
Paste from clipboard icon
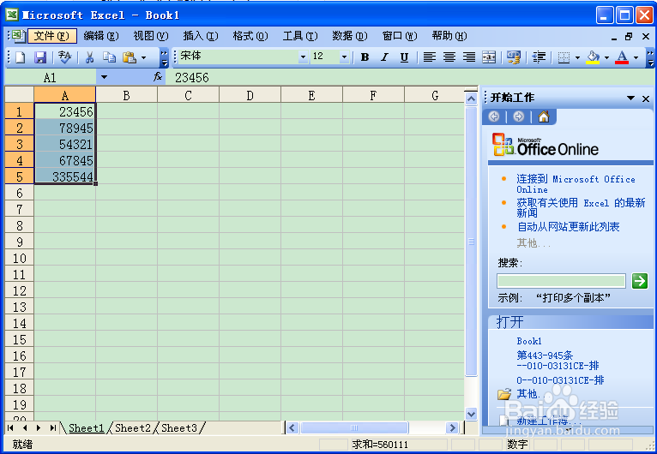pyautogui.click(x=130, y=57)
